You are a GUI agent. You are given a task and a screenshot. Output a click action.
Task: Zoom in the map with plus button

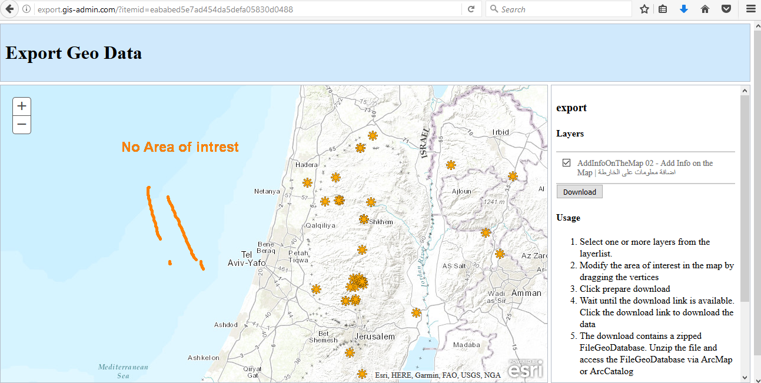coord(22,106)
